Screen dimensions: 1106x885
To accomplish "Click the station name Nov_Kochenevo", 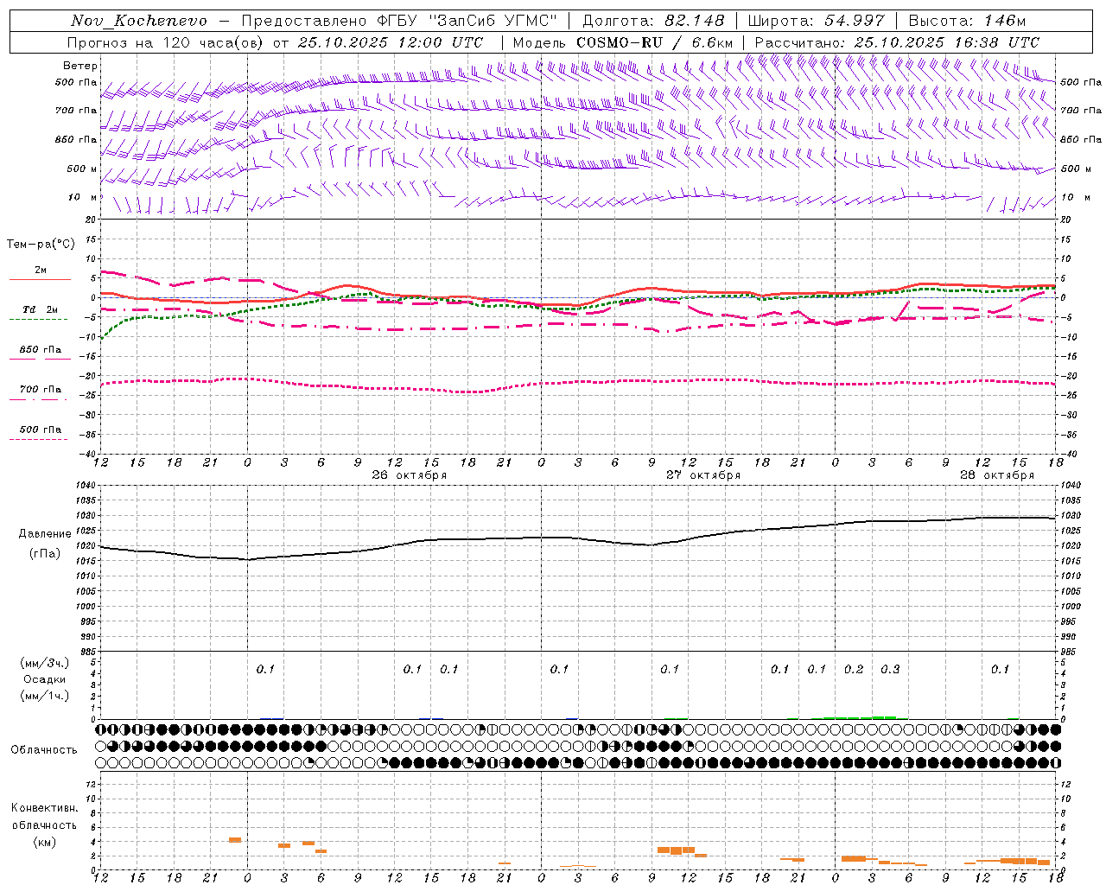I will tap(139, 21).
